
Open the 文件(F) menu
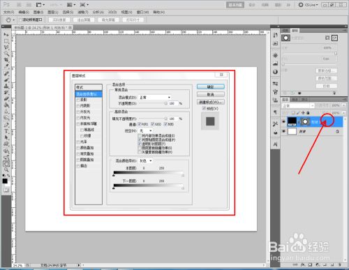(x=9, y=12)
